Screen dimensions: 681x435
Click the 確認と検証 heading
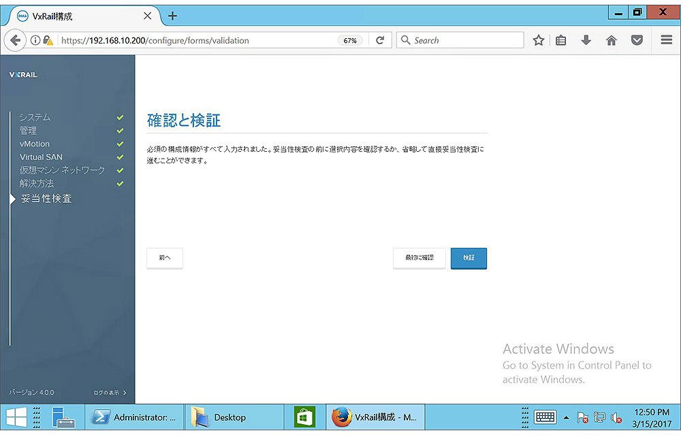pyautogui.click(x=184, y=120)
